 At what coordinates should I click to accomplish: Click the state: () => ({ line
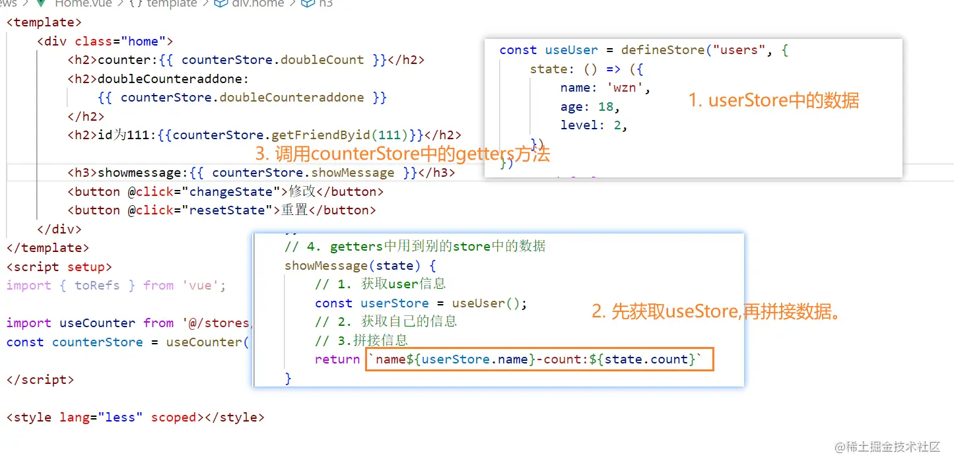pos(587,69)
